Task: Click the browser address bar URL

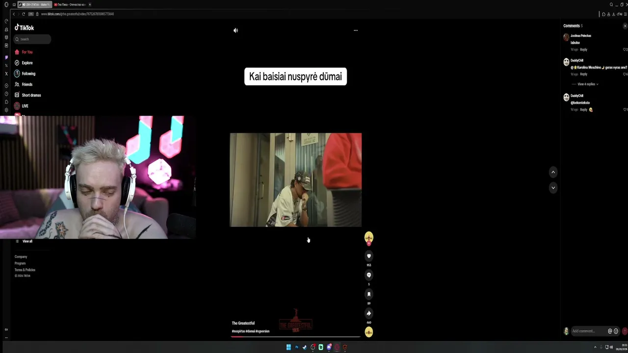Action: coord(78,14)
